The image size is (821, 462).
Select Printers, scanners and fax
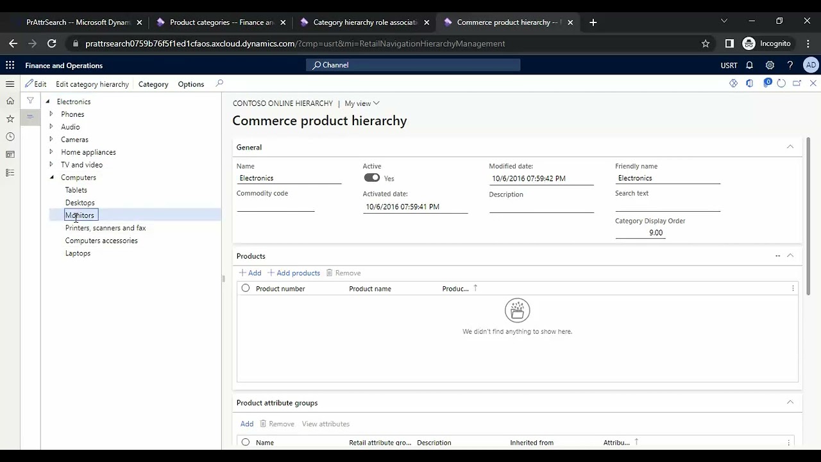pyautogui.click(x=105, y=228)
